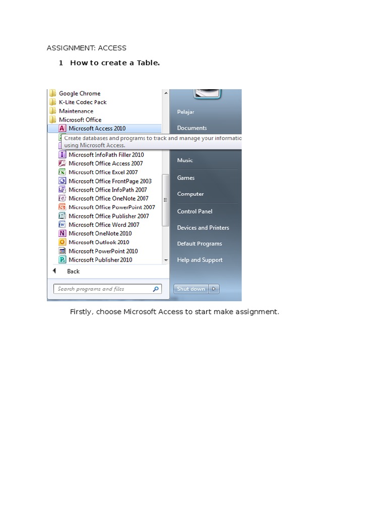The width and height of the screenshot is (387, 516).
Task: Click the Office Access 2007 key icon
Action: click(x=62, y=163)
